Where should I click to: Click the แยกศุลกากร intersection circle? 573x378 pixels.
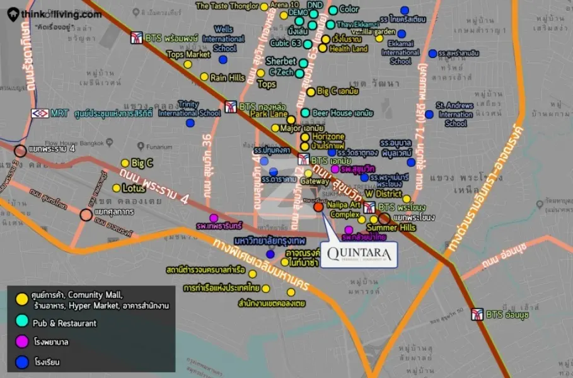(x=86, y=215)
